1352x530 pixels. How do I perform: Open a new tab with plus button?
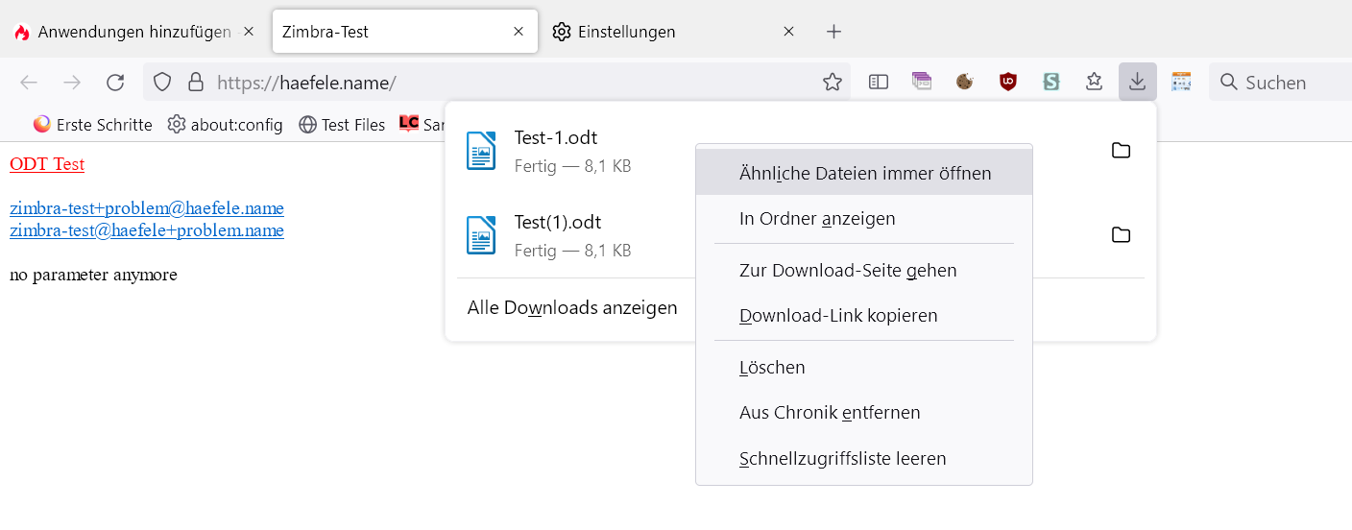[x=833, y=32]
